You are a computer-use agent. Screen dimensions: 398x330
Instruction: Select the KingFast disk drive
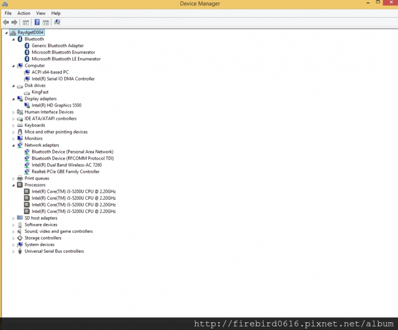click(x=40, y=92)
